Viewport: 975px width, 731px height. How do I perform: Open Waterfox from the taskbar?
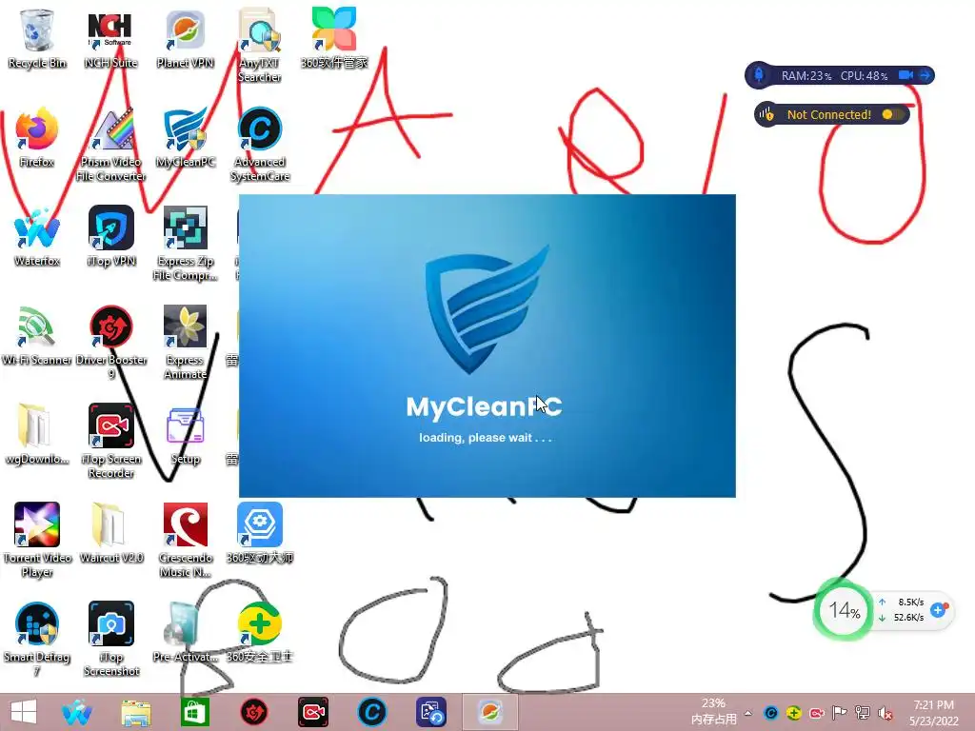tap(77, 712)
